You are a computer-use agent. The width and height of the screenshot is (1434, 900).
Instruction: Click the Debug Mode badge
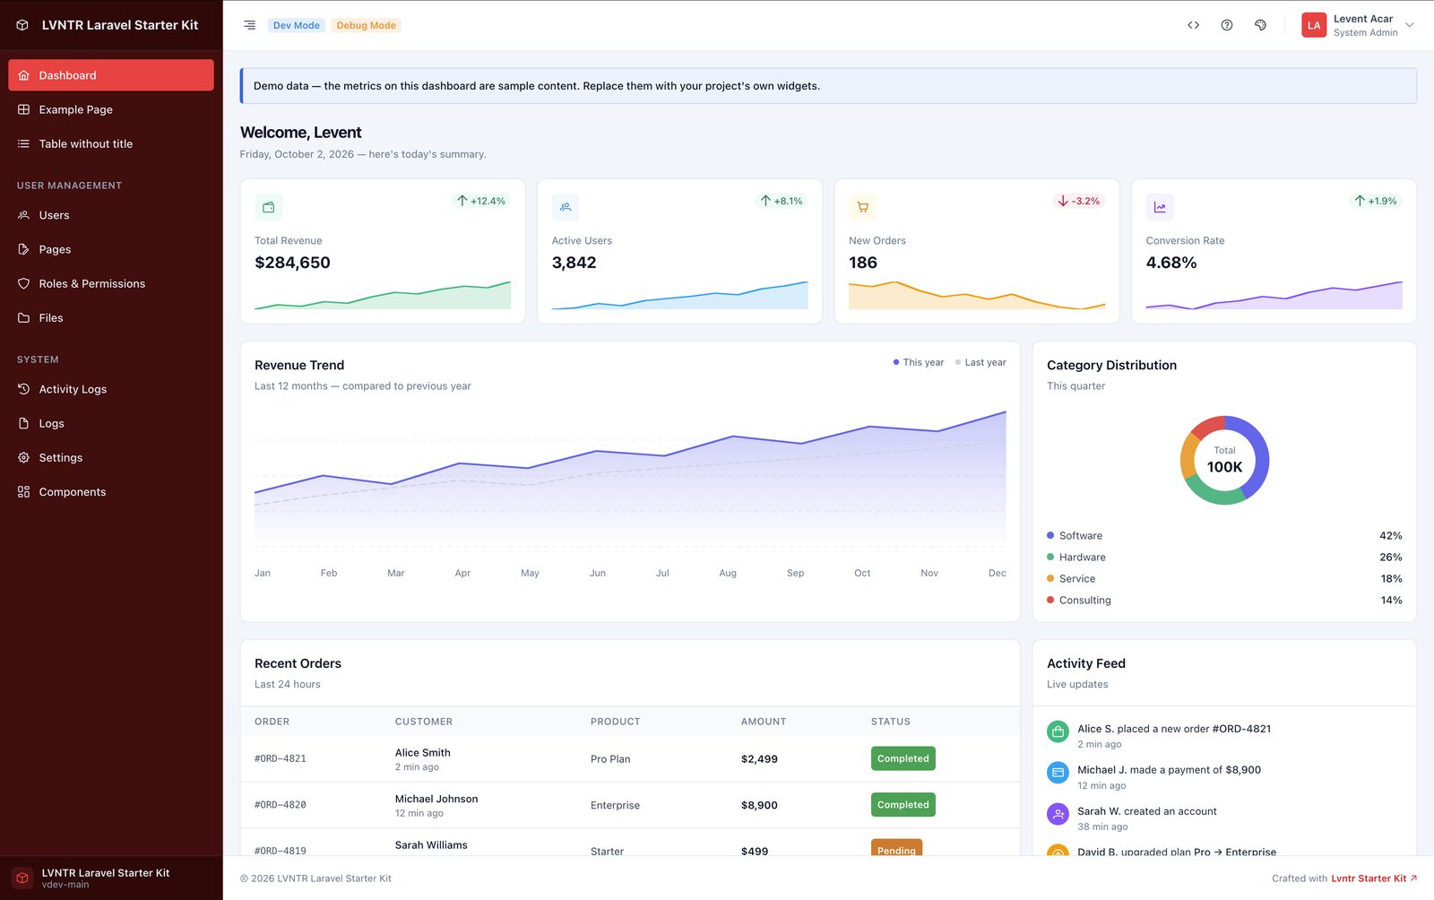click(366, 25)
